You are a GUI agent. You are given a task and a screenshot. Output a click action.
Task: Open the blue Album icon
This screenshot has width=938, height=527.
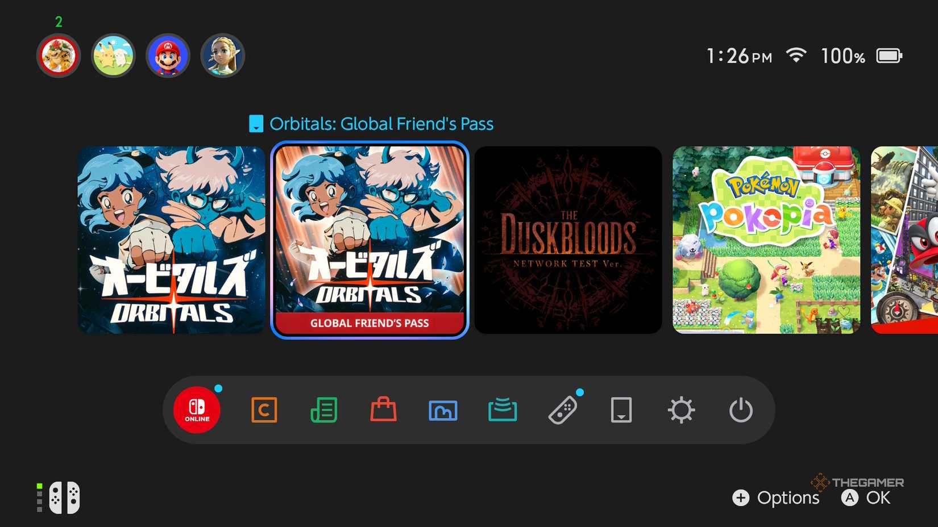[x=443, y=410]
